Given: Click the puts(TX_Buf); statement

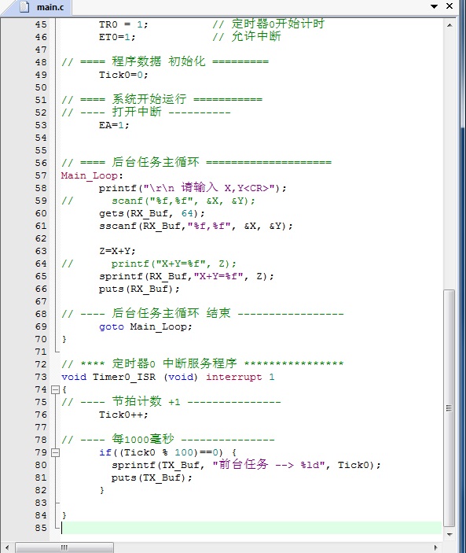Looking at the screenshot, I should click(152, 478).
